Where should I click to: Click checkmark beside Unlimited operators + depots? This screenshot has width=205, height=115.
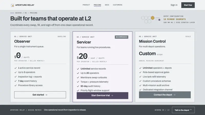tap(140, 68)
